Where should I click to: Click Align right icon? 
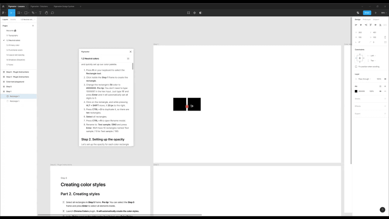pyautogui.click(x=366, y=25)
